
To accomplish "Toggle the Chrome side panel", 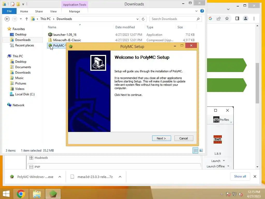I will point(237,18).
